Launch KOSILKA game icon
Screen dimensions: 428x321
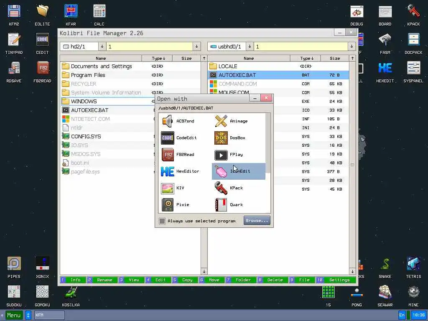click(x=71, y=296)
